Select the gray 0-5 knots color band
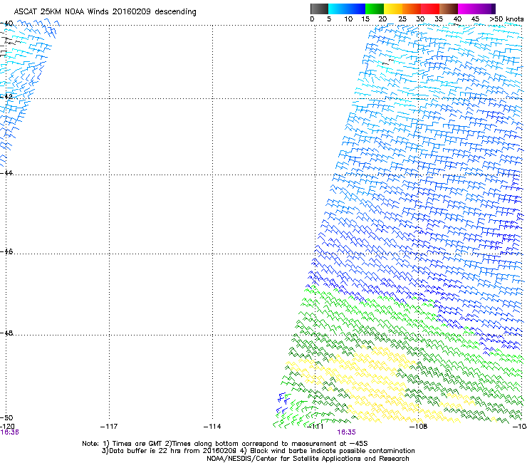Screen dimensions: 527x463 [x=319, y=9]
